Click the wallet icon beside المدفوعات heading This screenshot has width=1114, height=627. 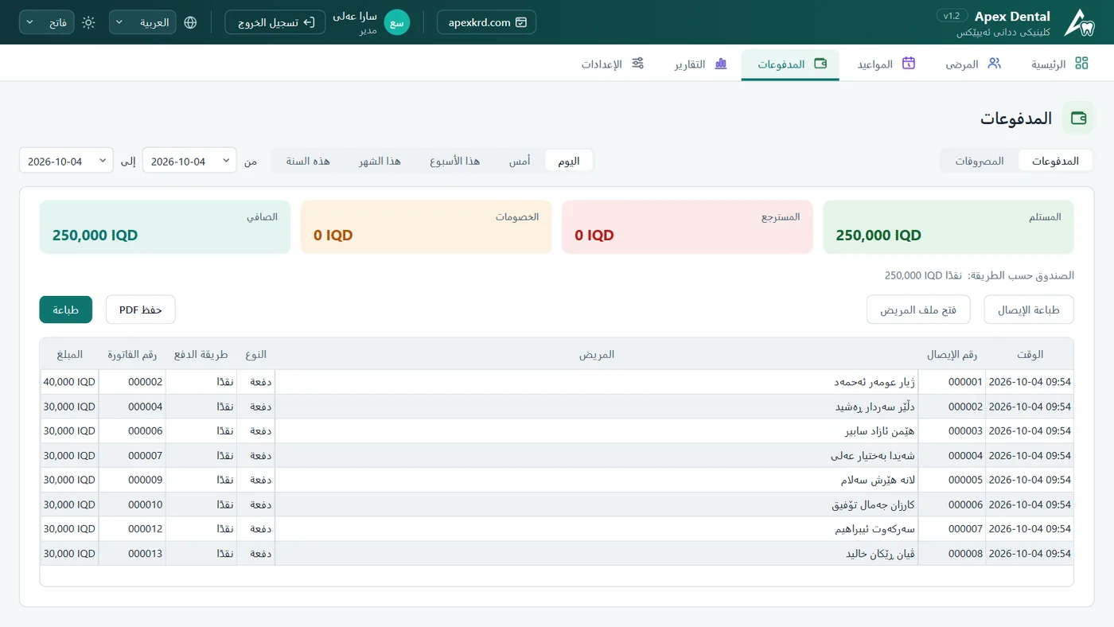(x=1079, y=119)
